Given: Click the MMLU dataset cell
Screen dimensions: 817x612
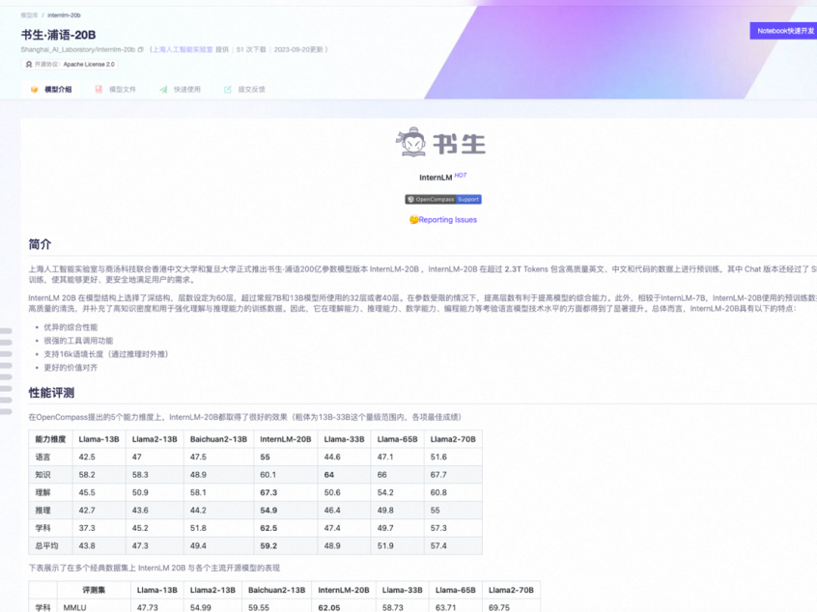Looking at the screenshot, I should 74,608.
